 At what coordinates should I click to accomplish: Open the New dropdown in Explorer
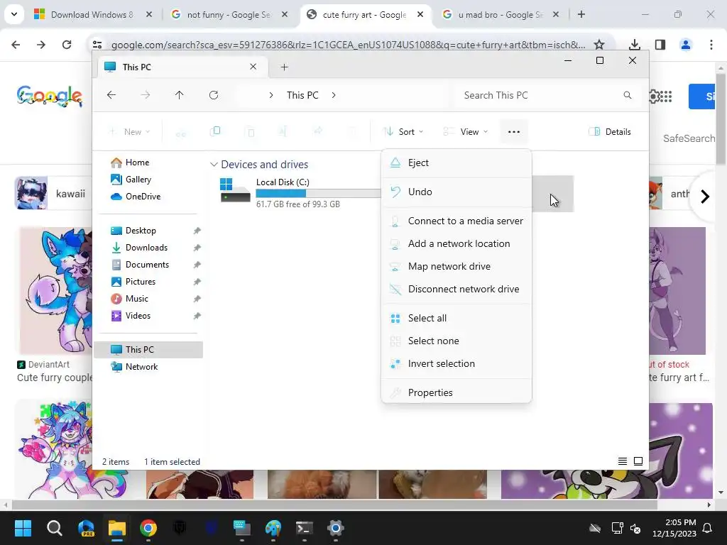(129, 132)
